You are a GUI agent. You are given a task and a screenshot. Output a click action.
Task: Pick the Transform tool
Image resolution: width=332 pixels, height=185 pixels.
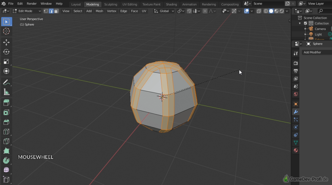point(6,71)
